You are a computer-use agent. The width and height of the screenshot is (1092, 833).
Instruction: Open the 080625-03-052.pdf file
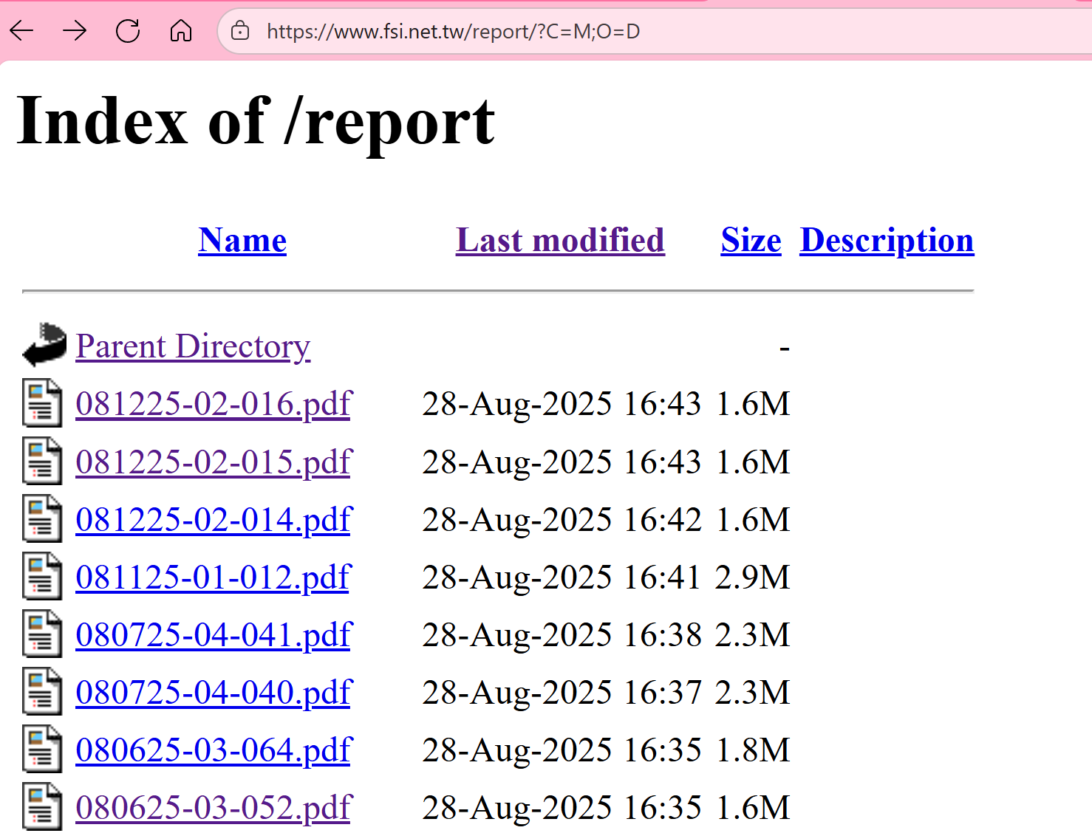point(214,808)
